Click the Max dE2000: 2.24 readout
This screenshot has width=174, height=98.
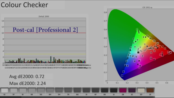(27, 83)
